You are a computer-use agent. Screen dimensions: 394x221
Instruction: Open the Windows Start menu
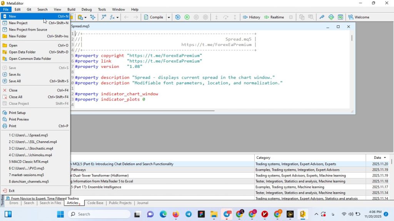coord(60,214)
